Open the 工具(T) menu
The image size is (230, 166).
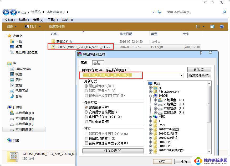click(x=53, y=20)
